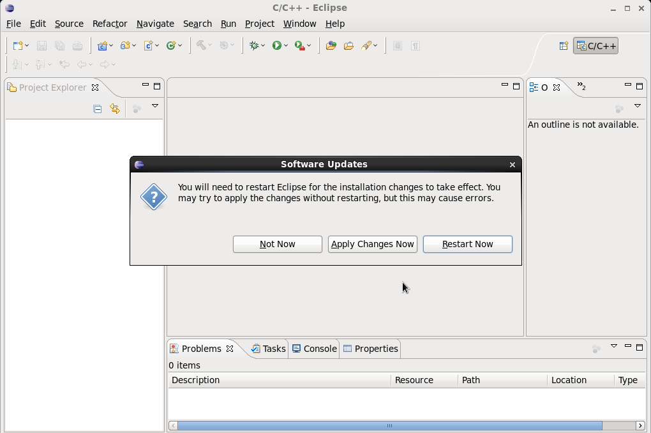Expand the Search toolbar flashlight dropdown arrow
Image resolution: width=651 pixels, height=433 pixels.
(376, 45)
